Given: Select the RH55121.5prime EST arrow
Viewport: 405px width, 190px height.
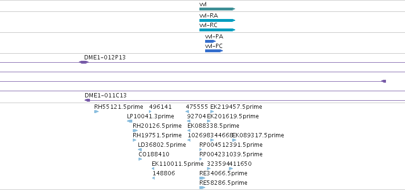Looking at the screenshot, I should click(x=96, y=112).
